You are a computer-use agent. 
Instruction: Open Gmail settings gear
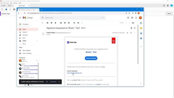(132, 18)
